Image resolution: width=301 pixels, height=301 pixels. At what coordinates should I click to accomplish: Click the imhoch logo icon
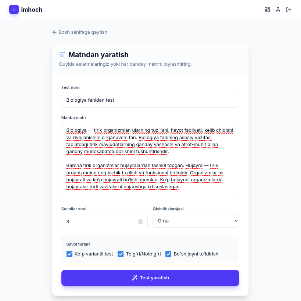point(14,10)
